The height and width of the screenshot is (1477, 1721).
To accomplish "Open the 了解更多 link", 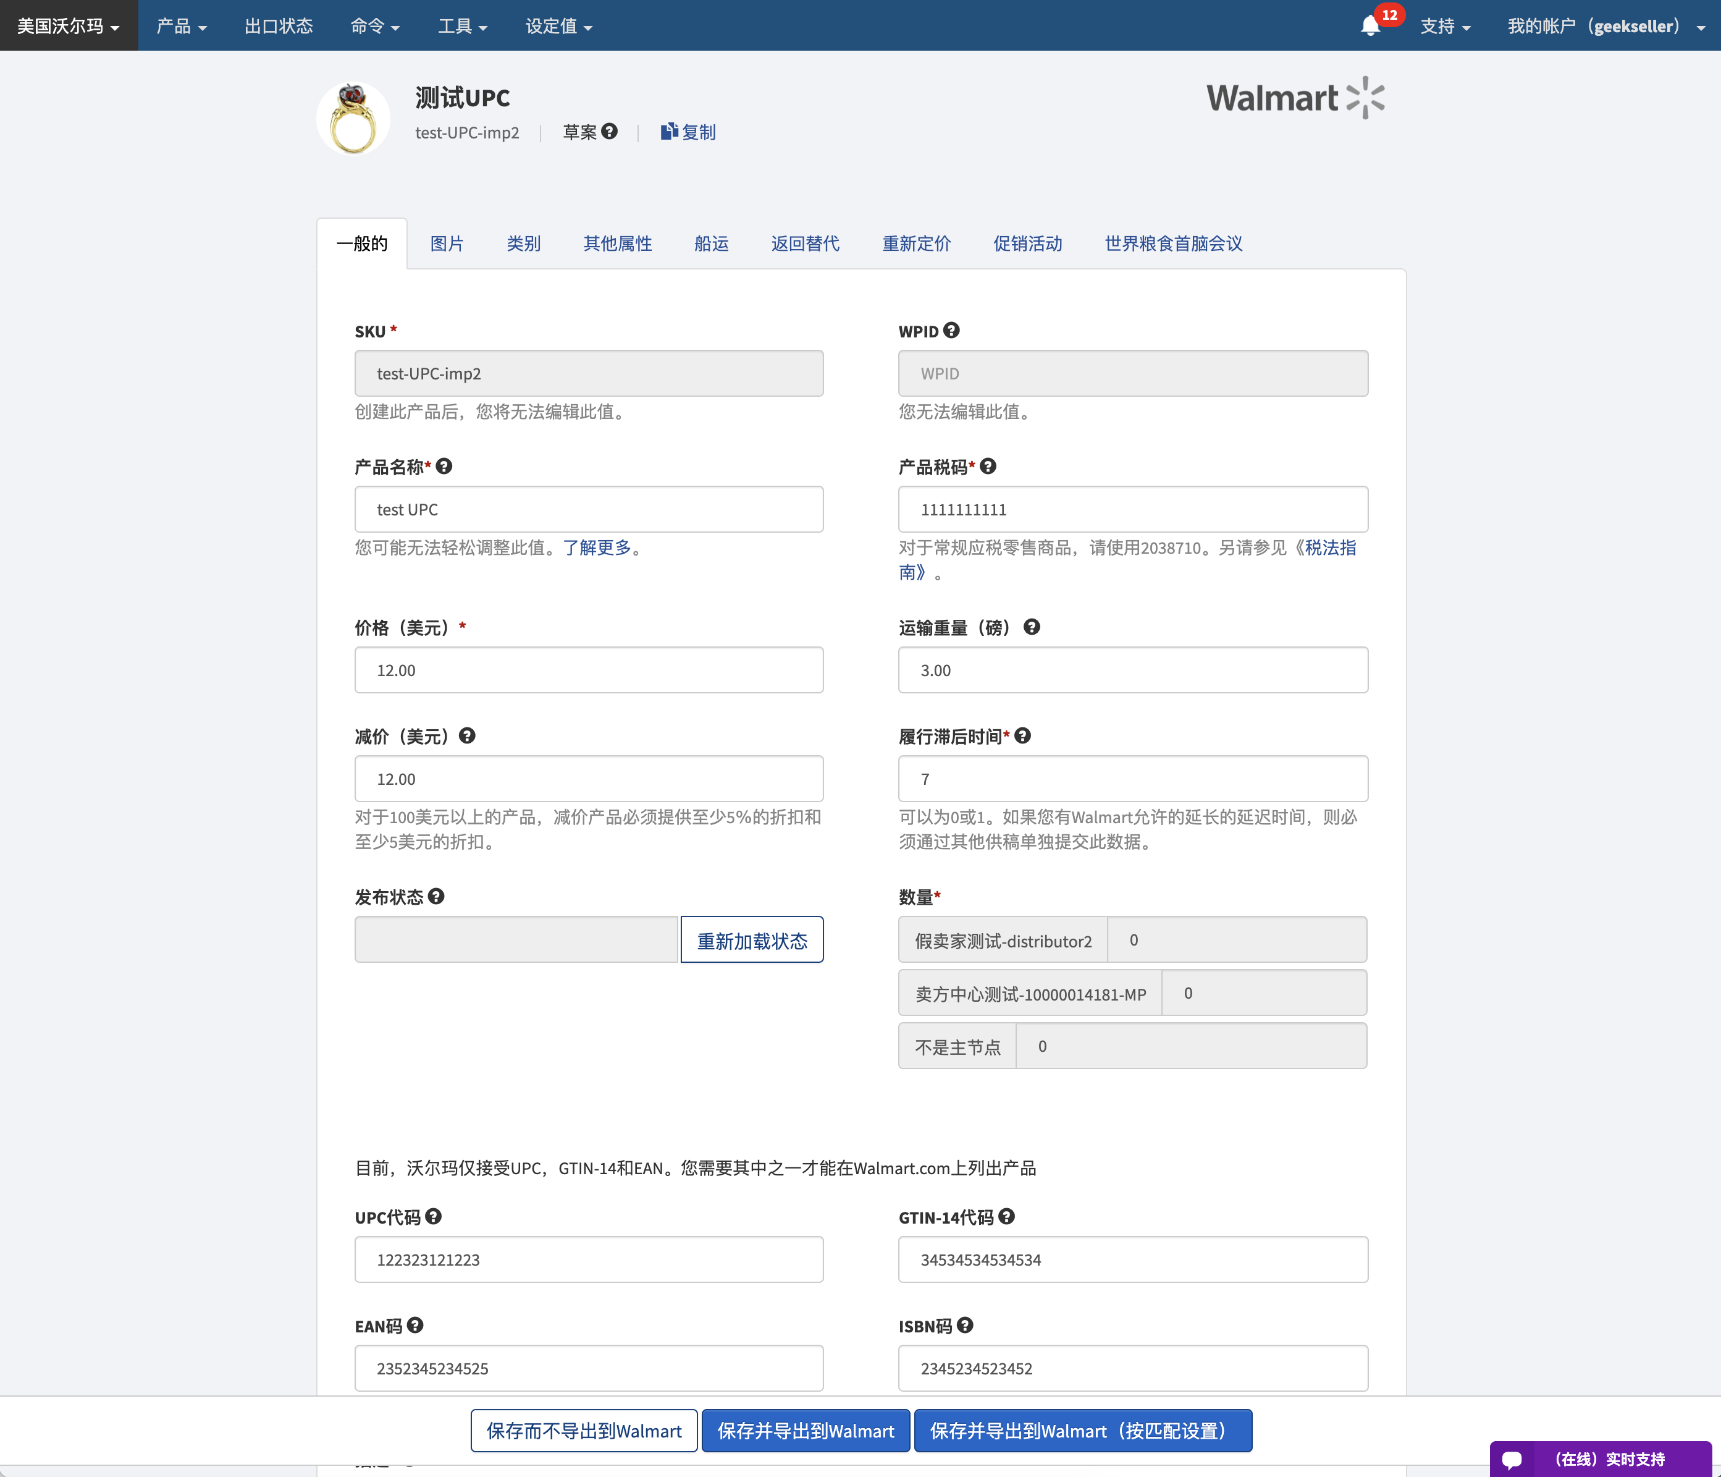I will click(596, 548).
